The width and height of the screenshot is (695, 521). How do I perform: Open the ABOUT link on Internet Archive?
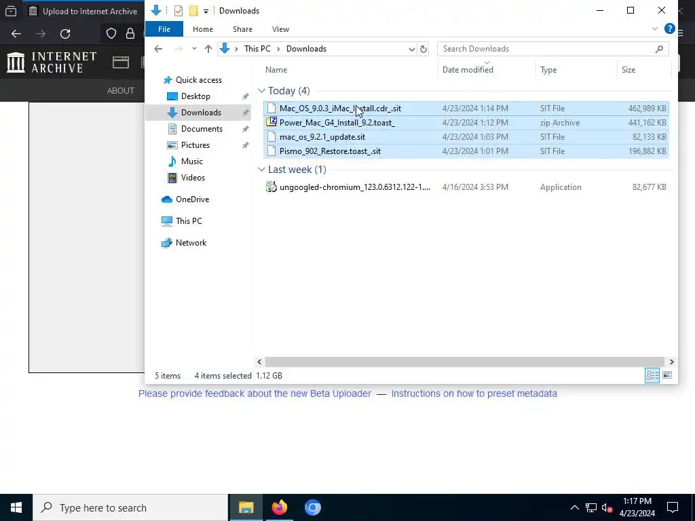coord(121,90)
